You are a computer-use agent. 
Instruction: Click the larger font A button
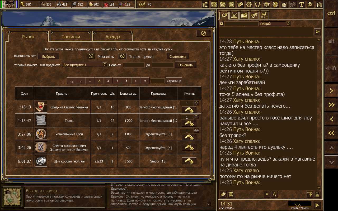[x=274, y=194]
